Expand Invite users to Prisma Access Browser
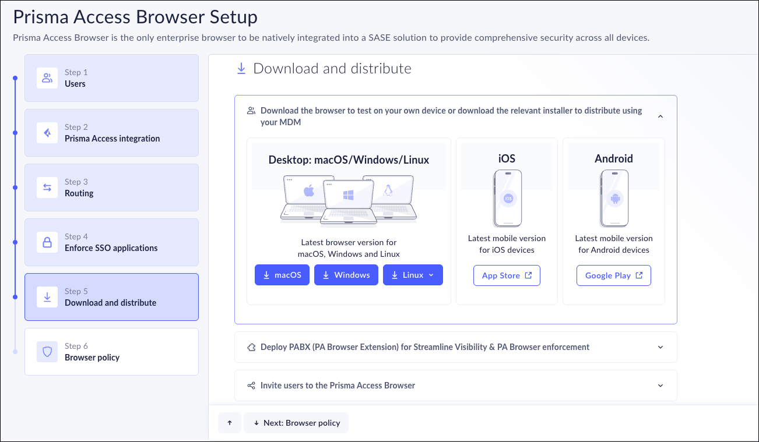 [x=660, y=386]
